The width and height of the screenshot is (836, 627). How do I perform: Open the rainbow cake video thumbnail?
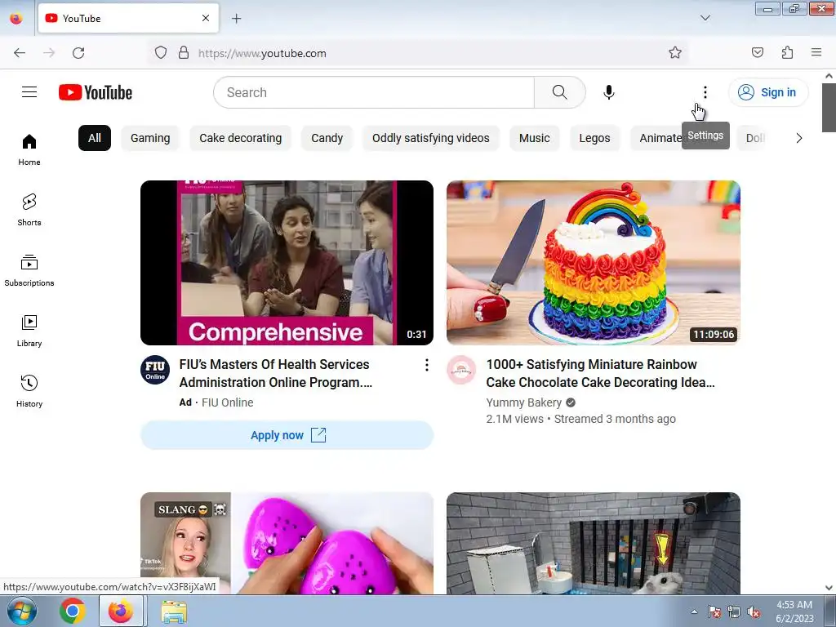(594, 263)
